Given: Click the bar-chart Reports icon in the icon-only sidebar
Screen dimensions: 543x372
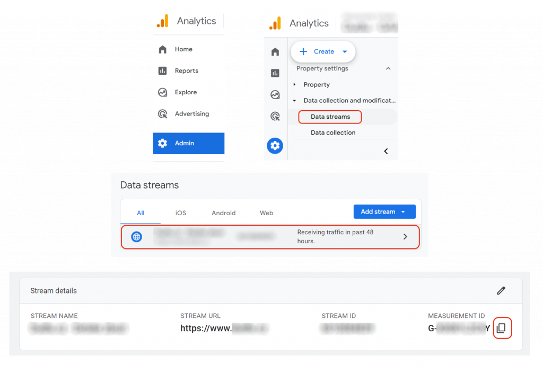Looking at the screenshot, I should tap(275, 73).
